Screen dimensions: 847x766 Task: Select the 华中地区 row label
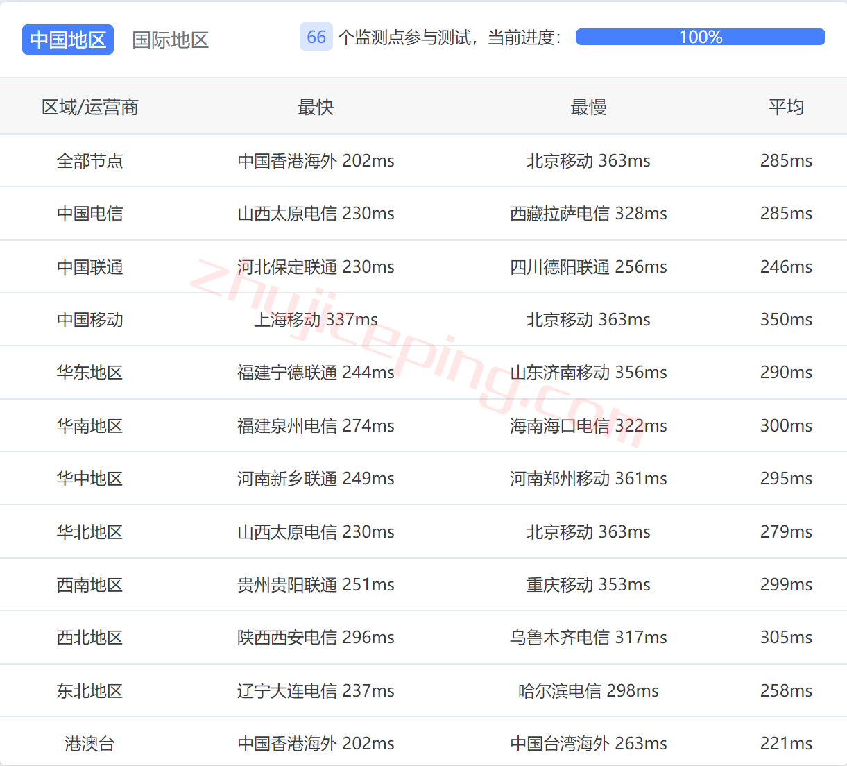(90, 479)
